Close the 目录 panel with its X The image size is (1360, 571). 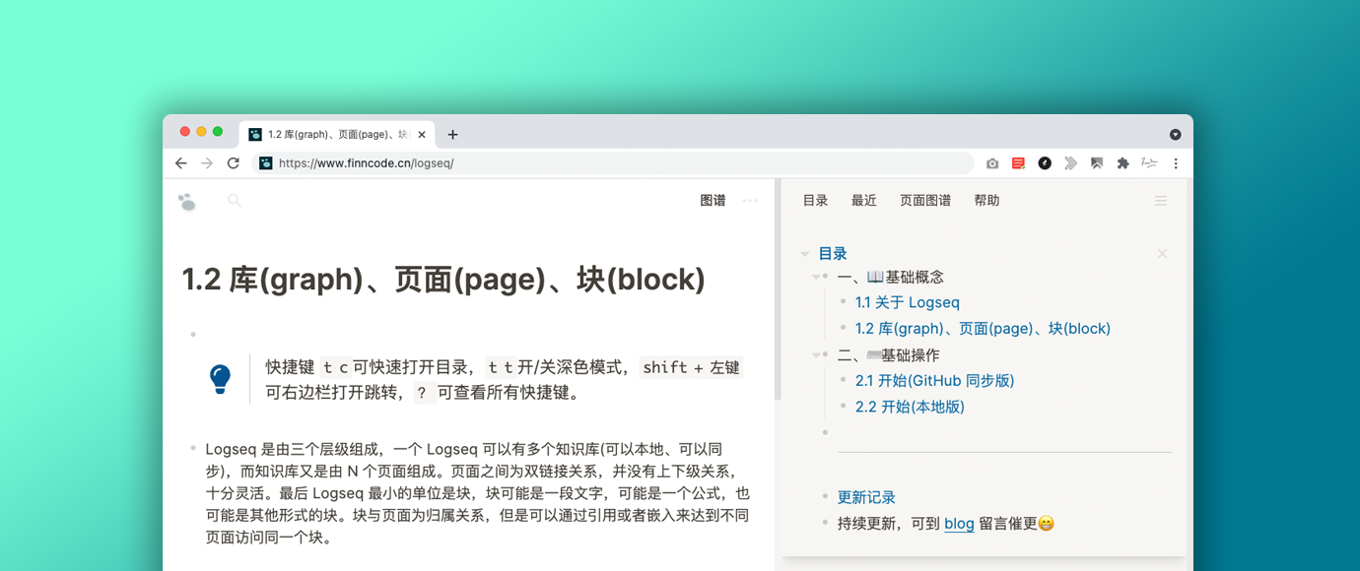tap(1162, 253)
